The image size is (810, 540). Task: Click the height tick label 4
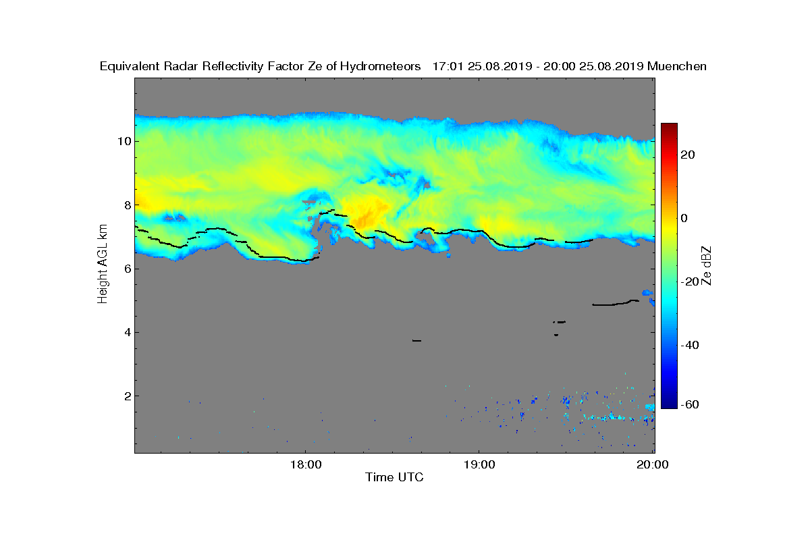(x=126, y=332)
